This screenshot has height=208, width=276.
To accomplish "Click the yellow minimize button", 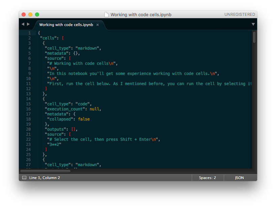I will tap(30, 15).
